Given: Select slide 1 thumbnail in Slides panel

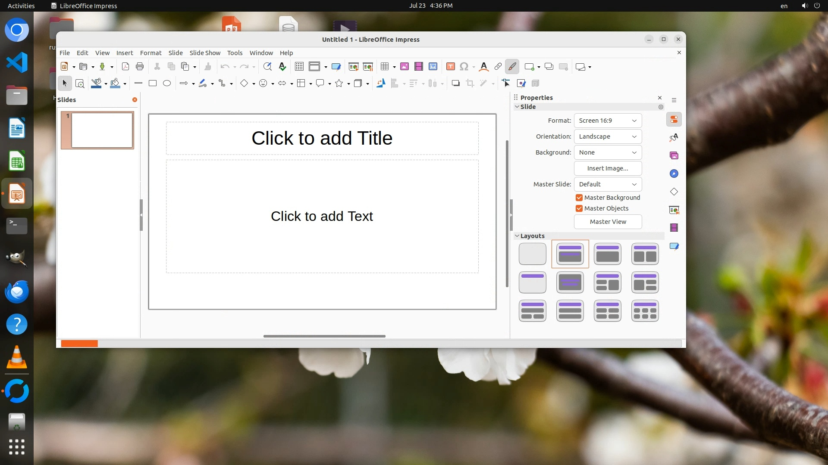Looking at the screenshot, I should click(102, 130).
